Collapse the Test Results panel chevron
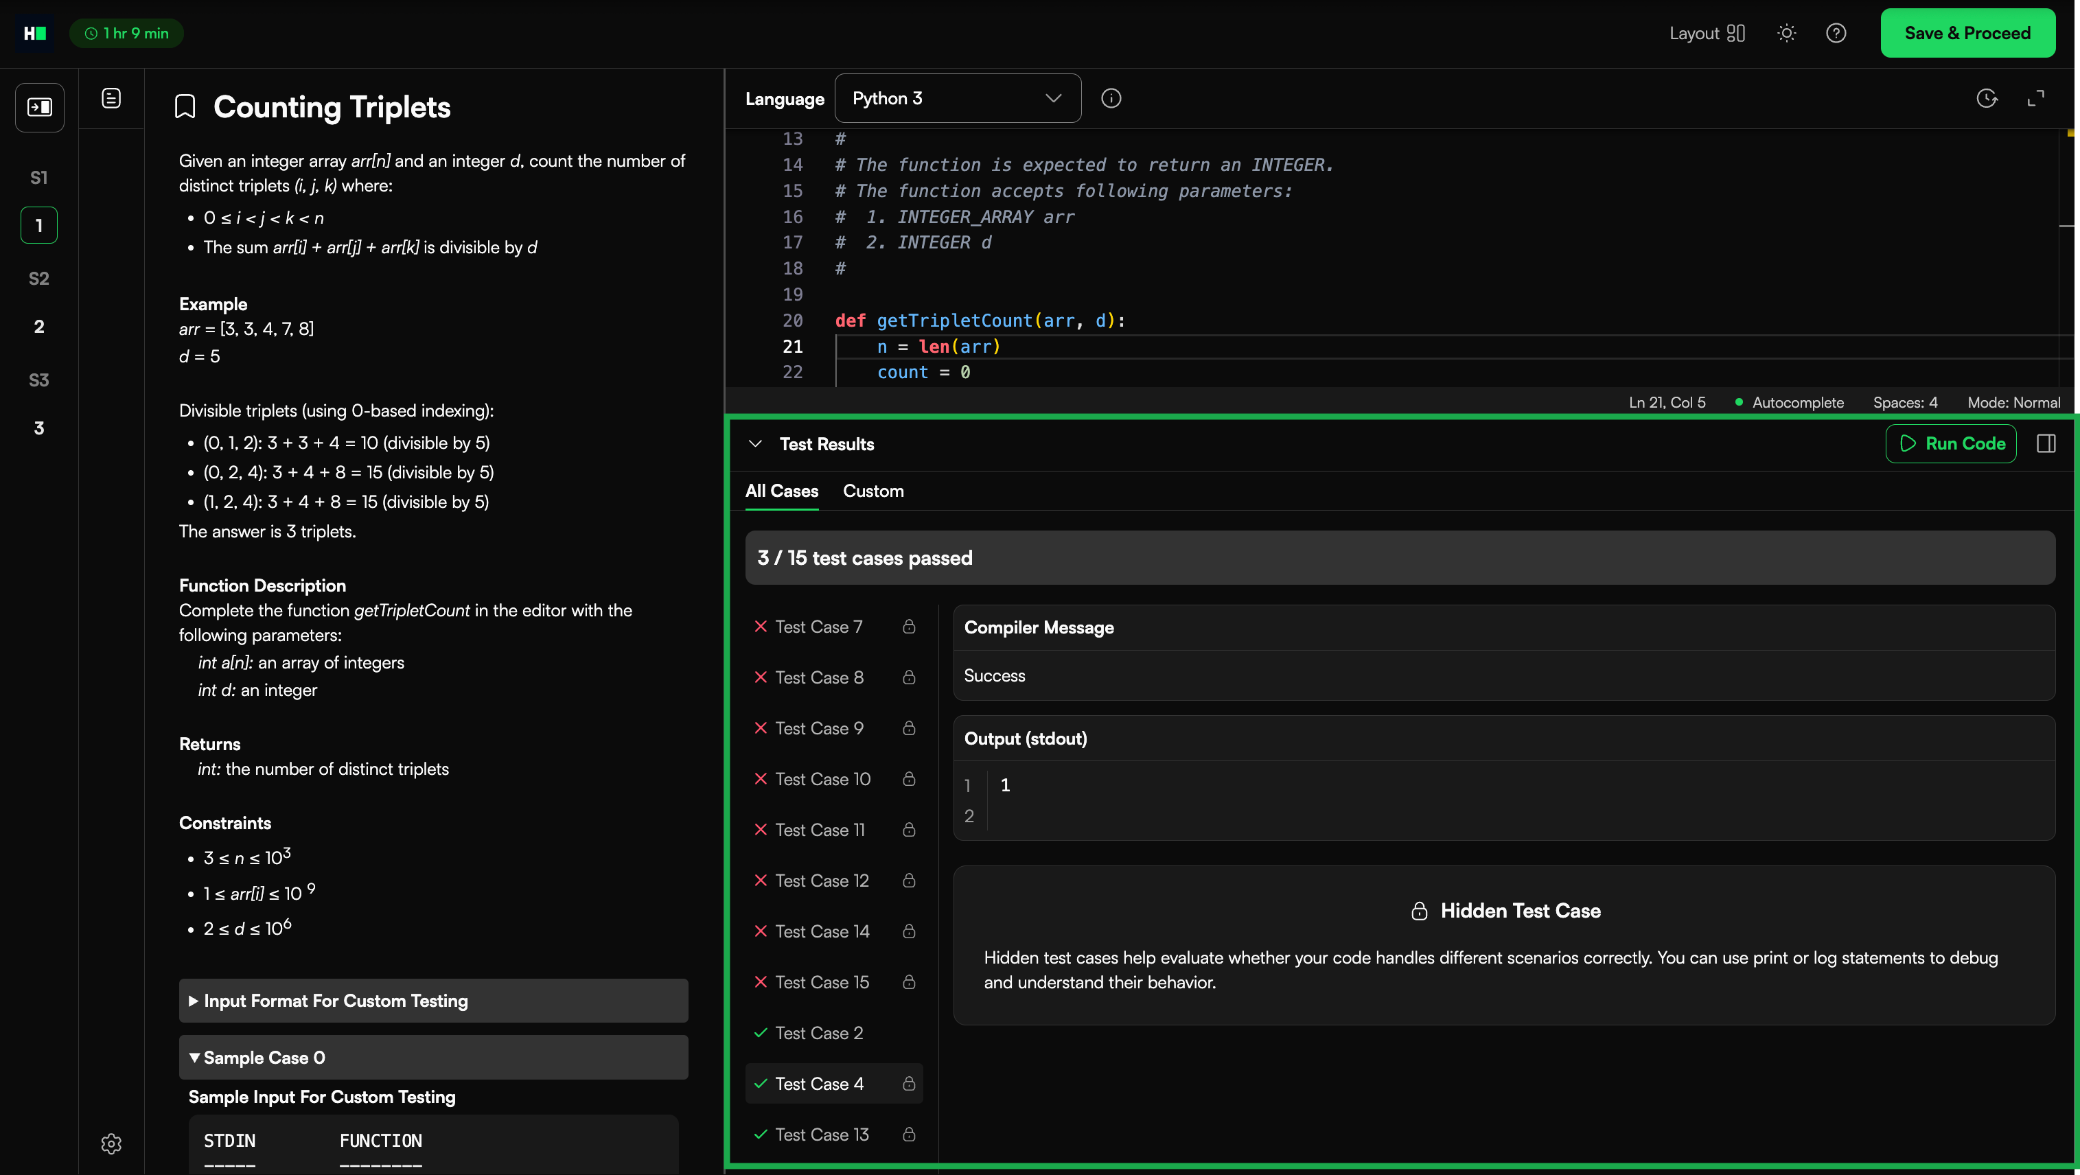Viewport: 2080px width, 1175px height. click(x=755, y=443)
